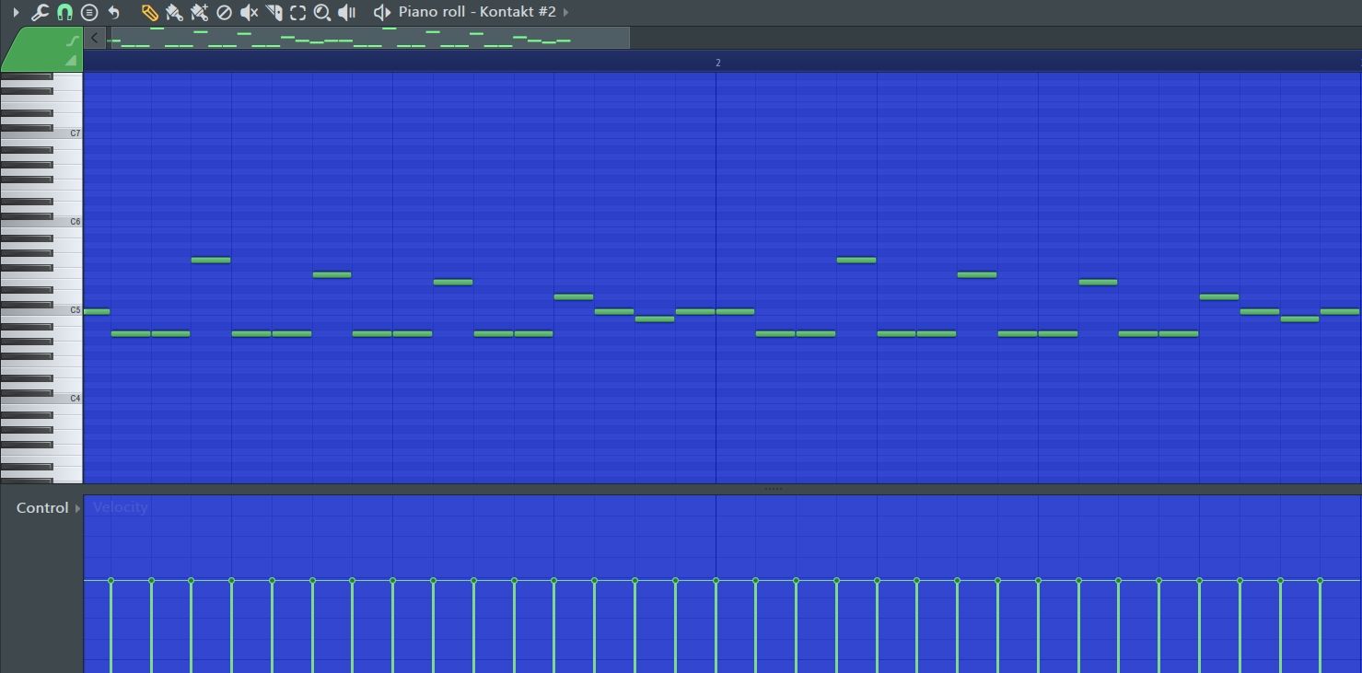Select the Zoom magnifier tool

point(322,12)
